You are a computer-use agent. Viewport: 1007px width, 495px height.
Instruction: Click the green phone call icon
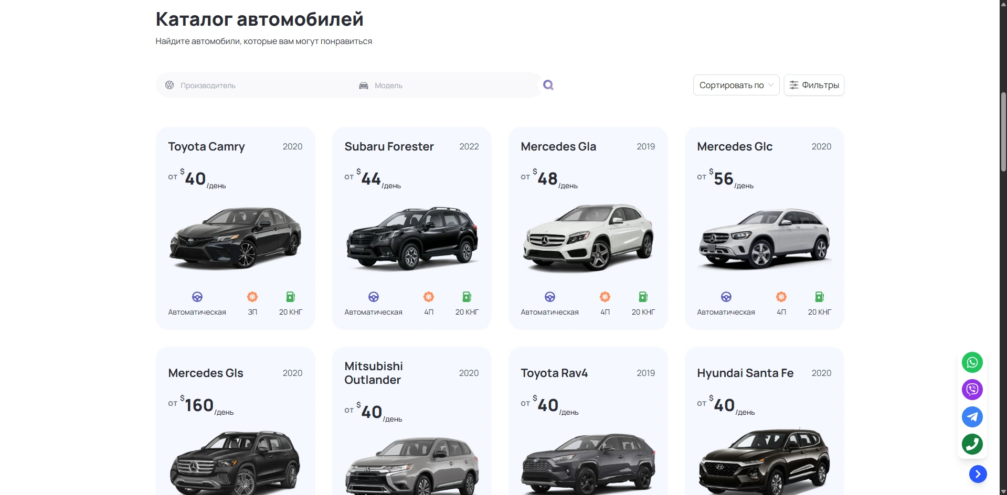click(x=972, y=444)
